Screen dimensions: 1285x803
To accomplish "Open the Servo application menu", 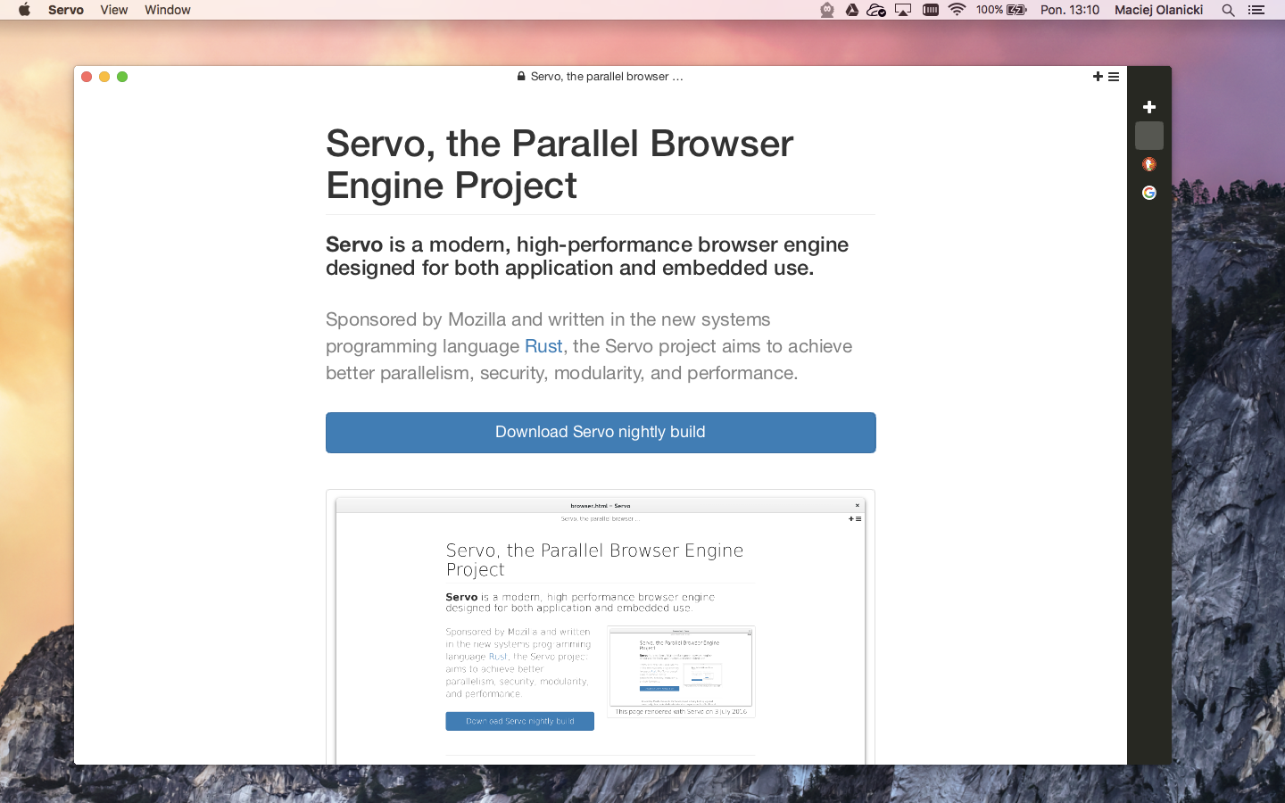I will pos(66,10).
